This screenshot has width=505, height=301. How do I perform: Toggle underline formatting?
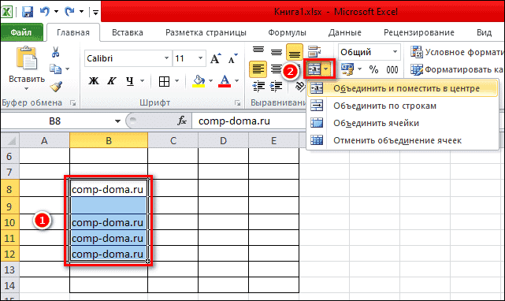pyautogui.click(x=130, y=81)
